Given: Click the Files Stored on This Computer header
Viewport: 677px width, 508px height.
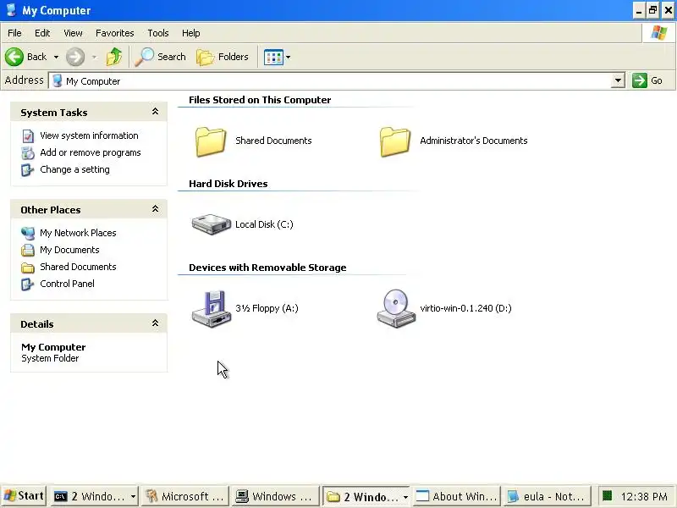Looking at the screenshot, I should 260,100.
